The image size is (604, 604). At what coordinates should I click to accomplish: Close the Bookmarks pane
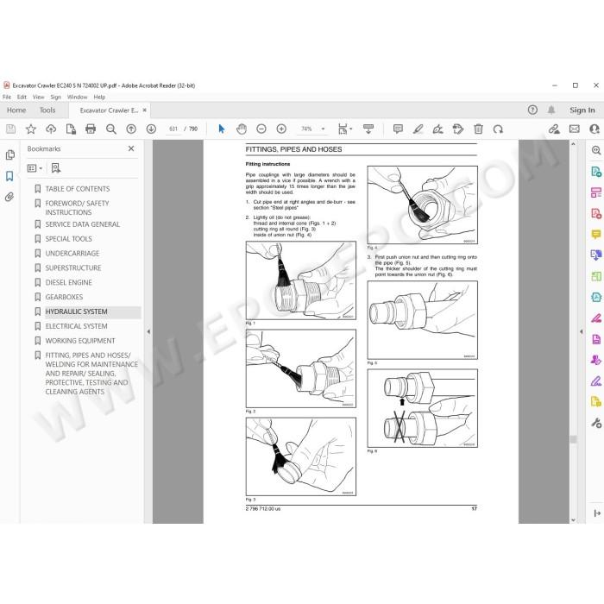pyautogui.click(x=131, y=148)
